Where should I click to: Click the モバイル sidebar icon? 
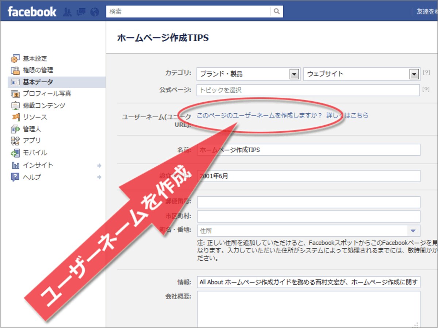click(x=15, y=153)
